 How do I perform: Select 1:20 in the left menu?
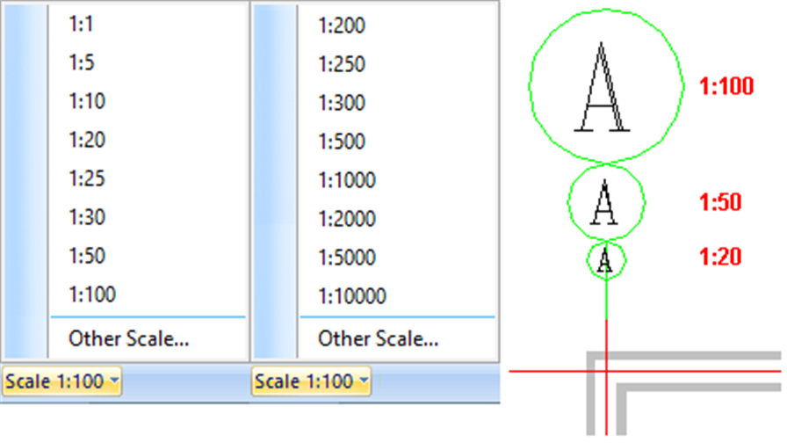coord(87,140)
